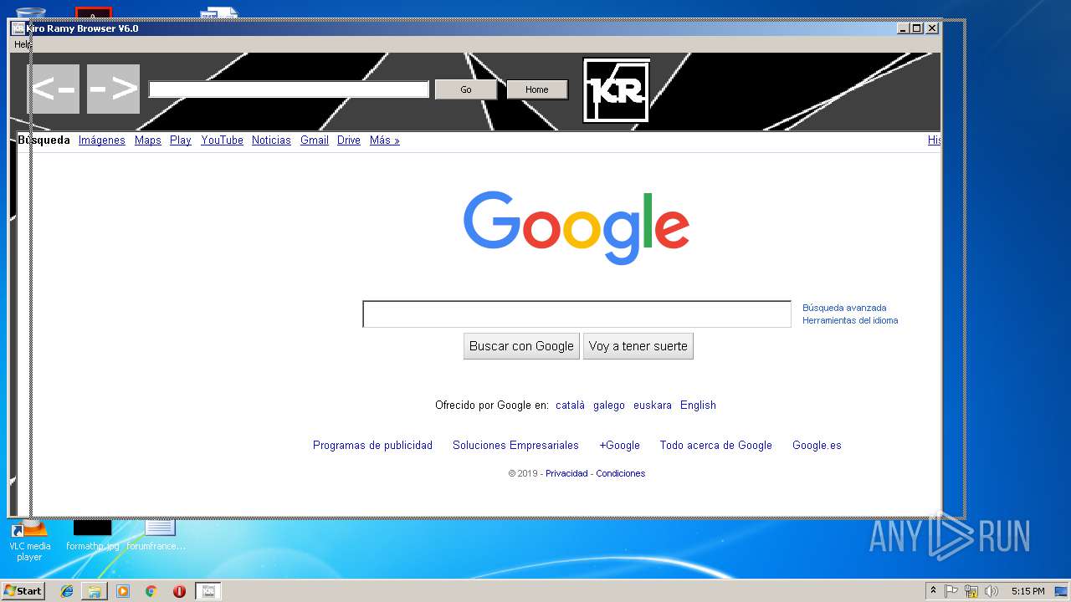Open Programas de publicidad link
This screenshot has width=1071, height=602.
tap(372, 446)
